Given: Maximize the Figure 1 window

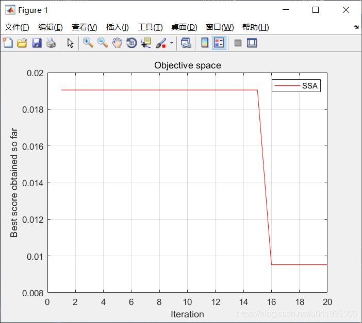Looking at the screenshot, I should point(316,10).
